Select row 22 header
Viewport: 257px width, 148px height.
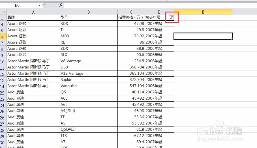pos(3,92)
